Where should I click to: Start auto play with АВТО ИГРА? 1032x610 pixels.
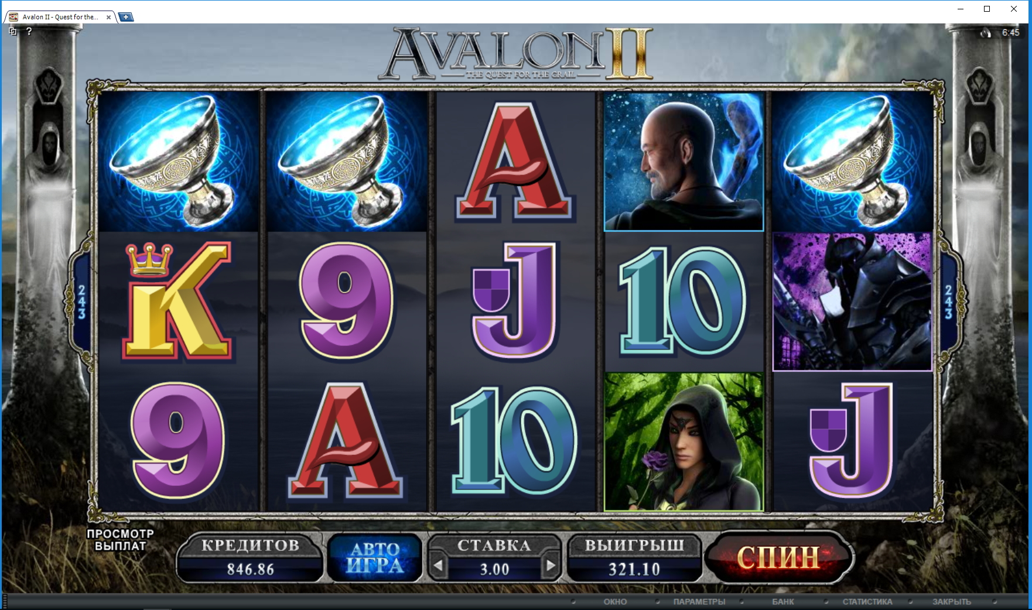pos(375,557)
